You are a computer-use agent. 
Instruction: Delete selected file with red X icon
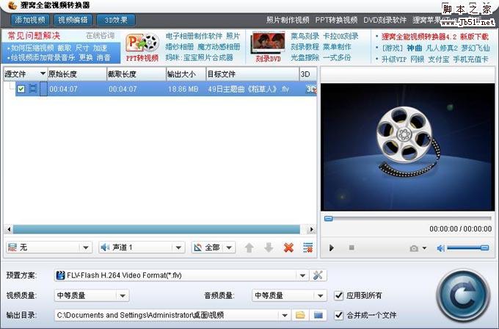[288, 247]
